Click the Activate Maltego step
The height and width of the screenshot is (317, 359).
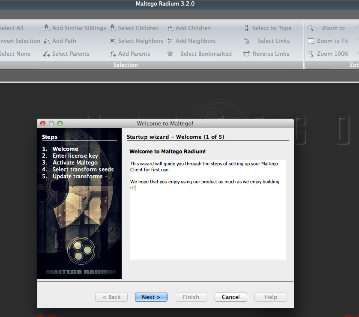click(x=70, y=162)
